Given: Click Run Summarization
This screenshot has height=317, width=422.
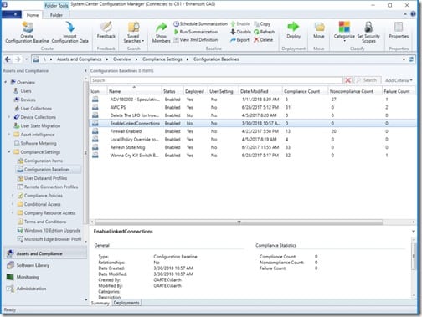Looking at the screenshot, I should point(196,32).
